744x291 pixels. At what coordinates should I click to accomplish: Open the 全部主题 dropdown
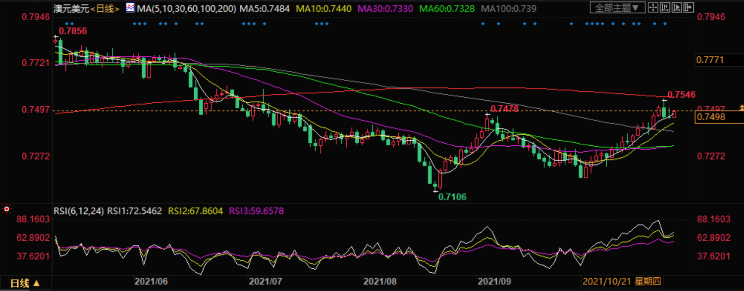618,7
